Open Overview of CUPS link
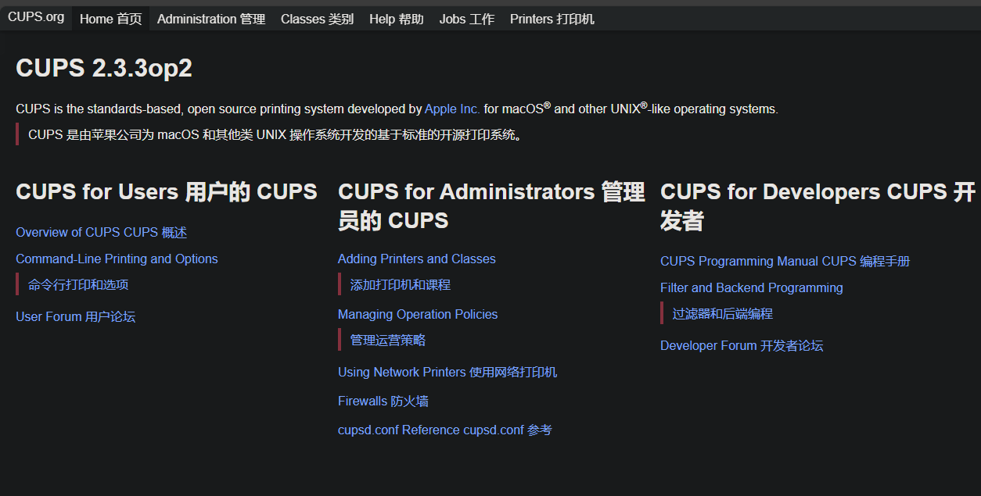The width and height of the screenshot is (981, 496). [101, 233]
